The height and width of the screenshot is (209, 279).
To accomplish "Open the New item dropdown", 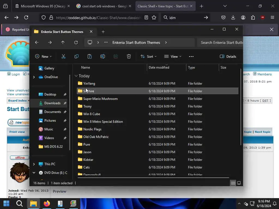I will pyautogui.click(x=43, y=57).
